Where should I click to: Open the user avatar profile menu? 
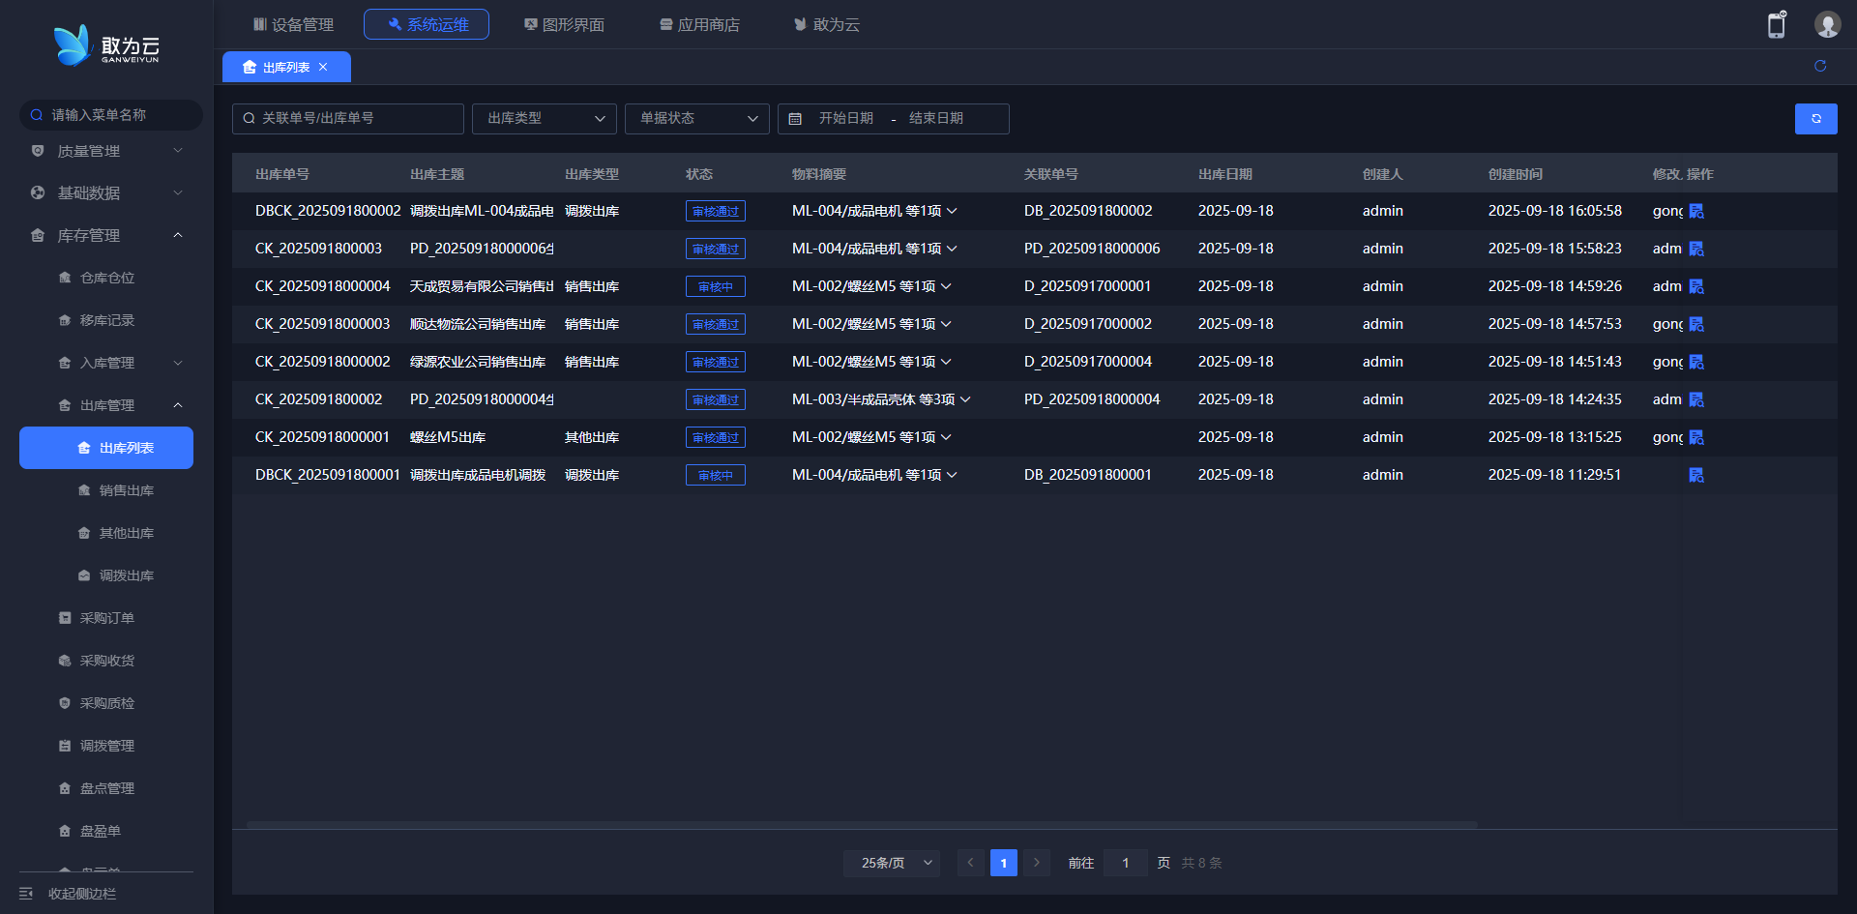[1827, 25]
